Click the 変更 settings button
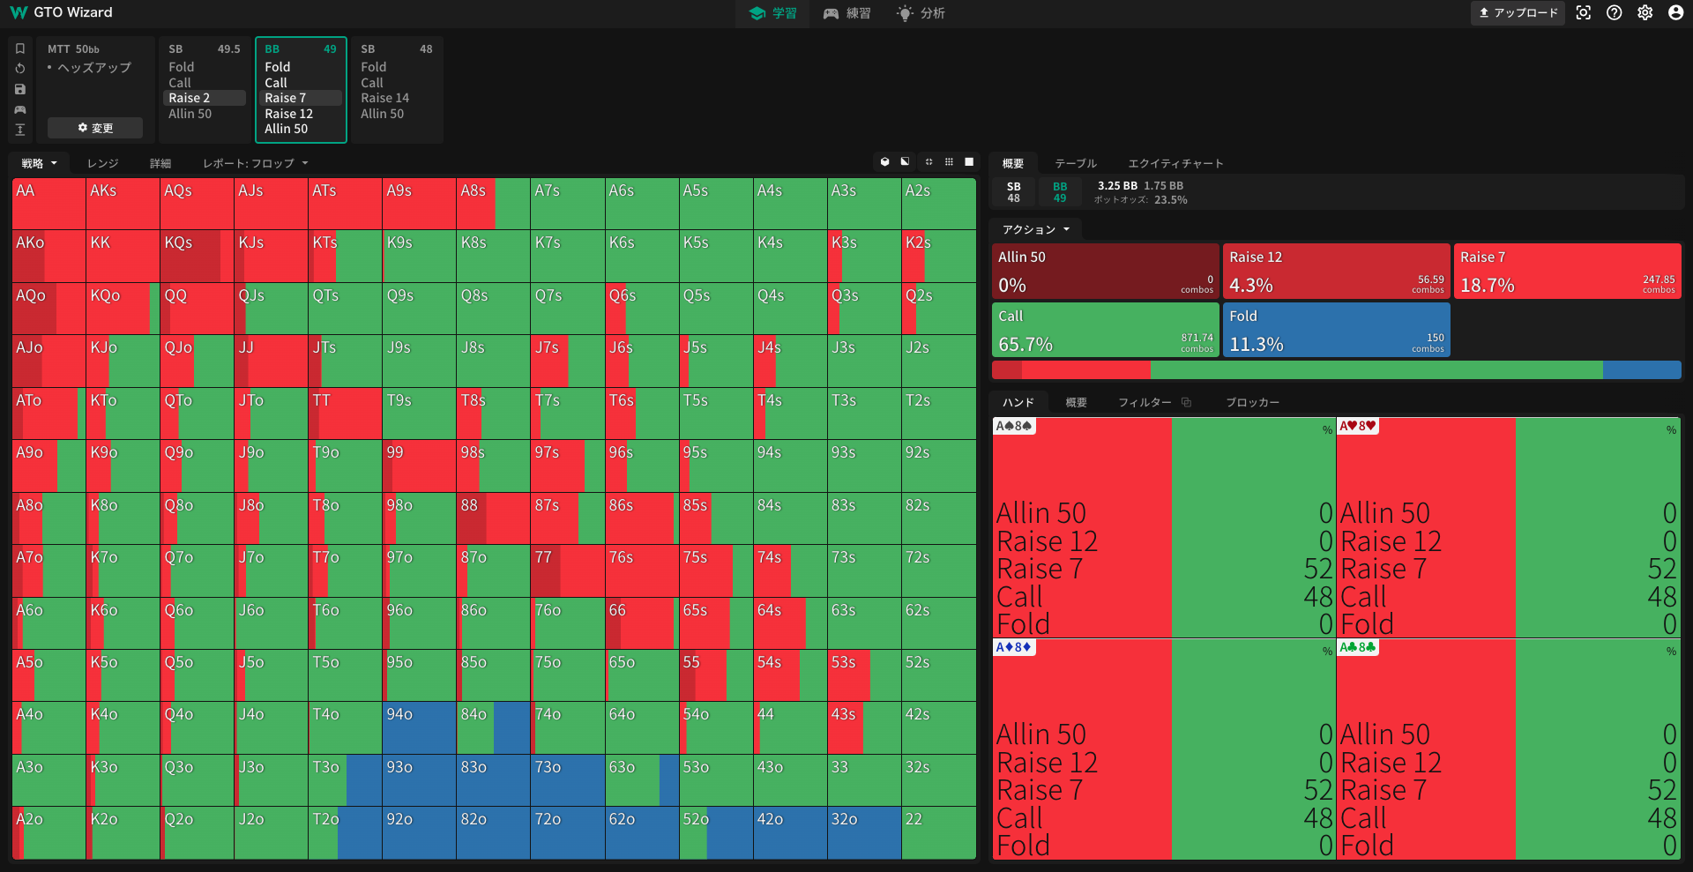Image resolution: width=1693 pixels, height=872 pixels. [95, 128]
